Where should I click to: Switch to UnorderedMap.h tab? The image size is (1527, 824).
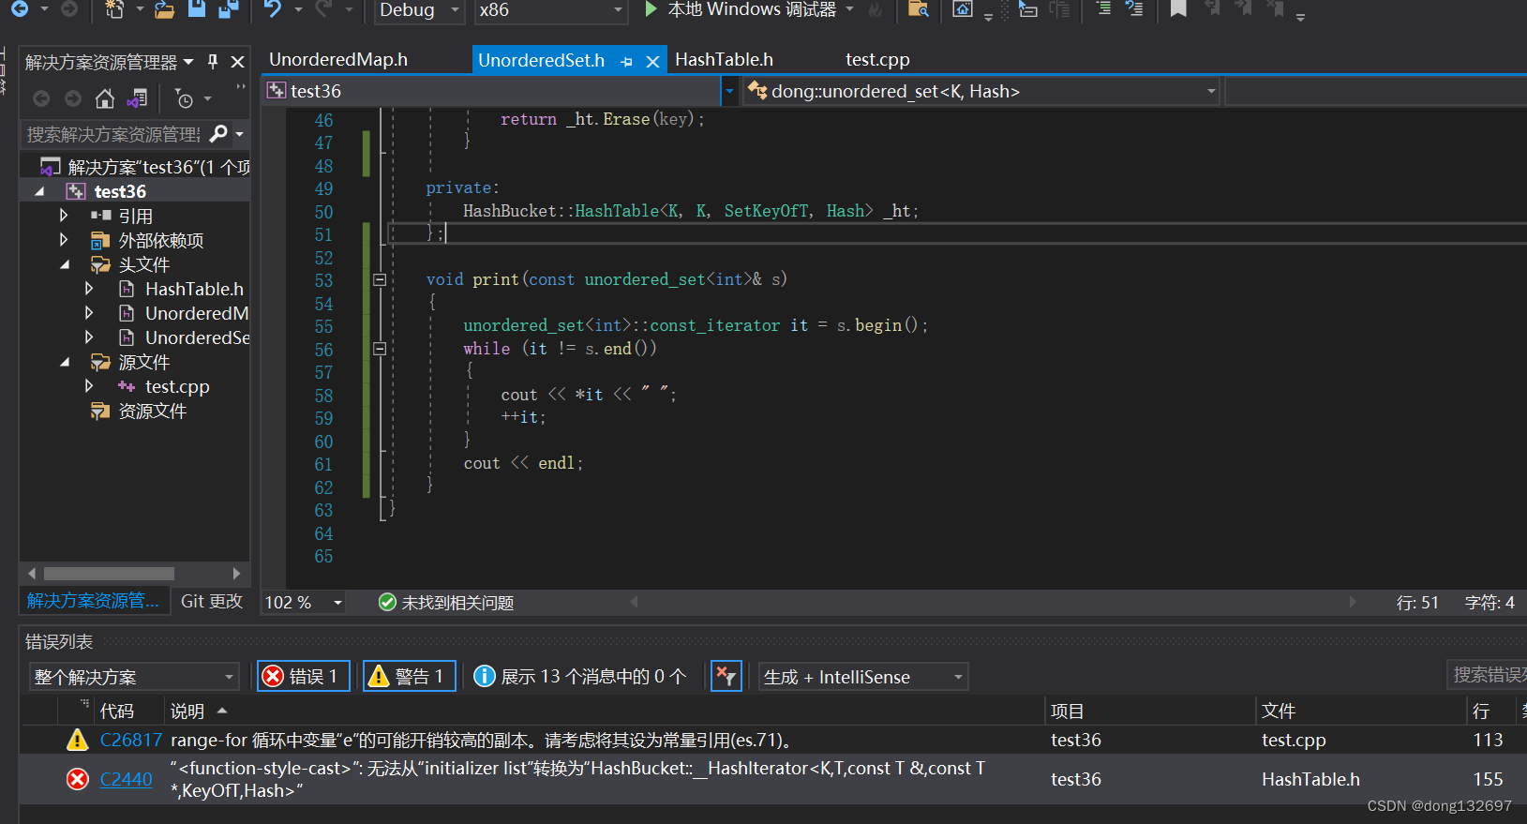[x=338, y=60]
